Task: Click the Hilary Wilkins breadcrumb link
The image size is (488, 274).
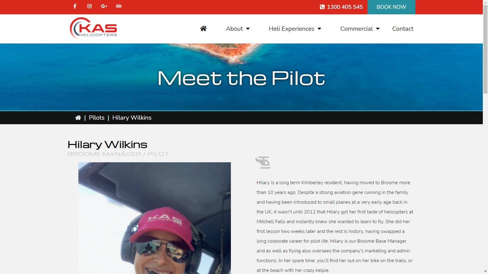Action: (132, 118)
